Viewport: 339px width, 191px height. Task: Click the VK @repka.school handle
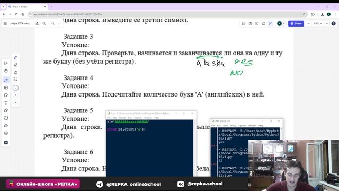tap(205, 184)
